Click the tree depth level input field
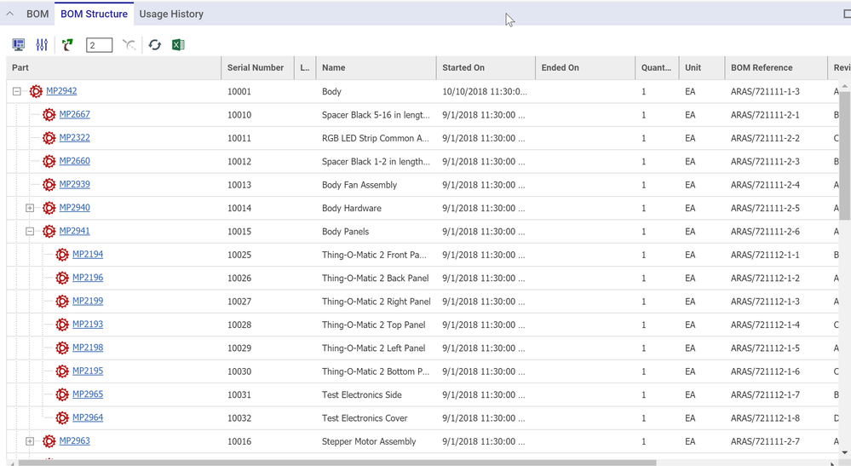 coord(99,45)
